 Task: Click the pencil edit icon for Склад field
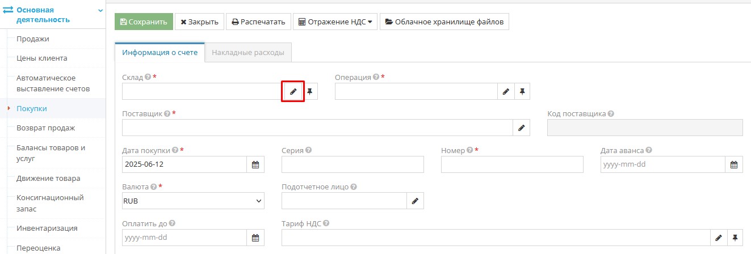point(293,91)
